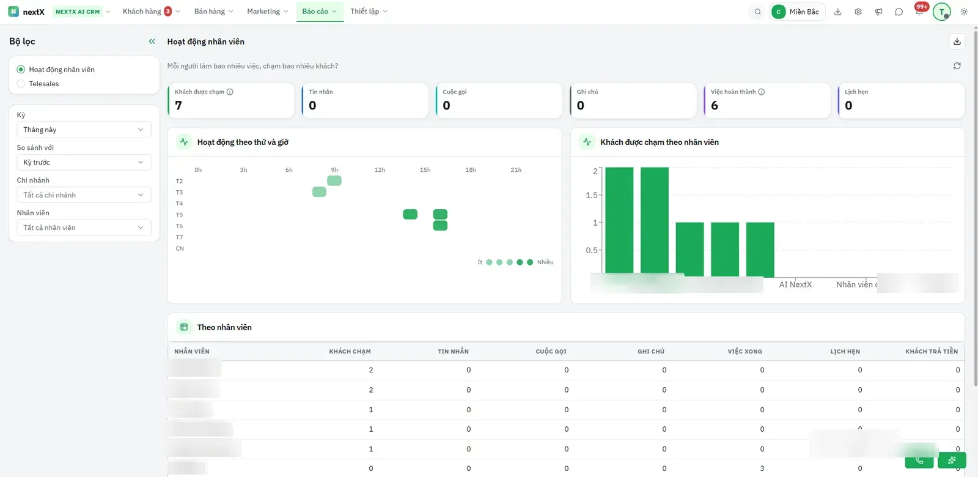Click the Lịch hẹn summary card
This screenshot has height=477, width=978.
[x=901, y=100]
